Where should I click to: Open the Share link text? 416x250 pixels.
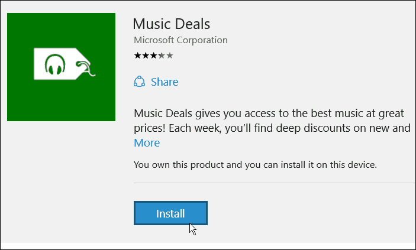165,82
